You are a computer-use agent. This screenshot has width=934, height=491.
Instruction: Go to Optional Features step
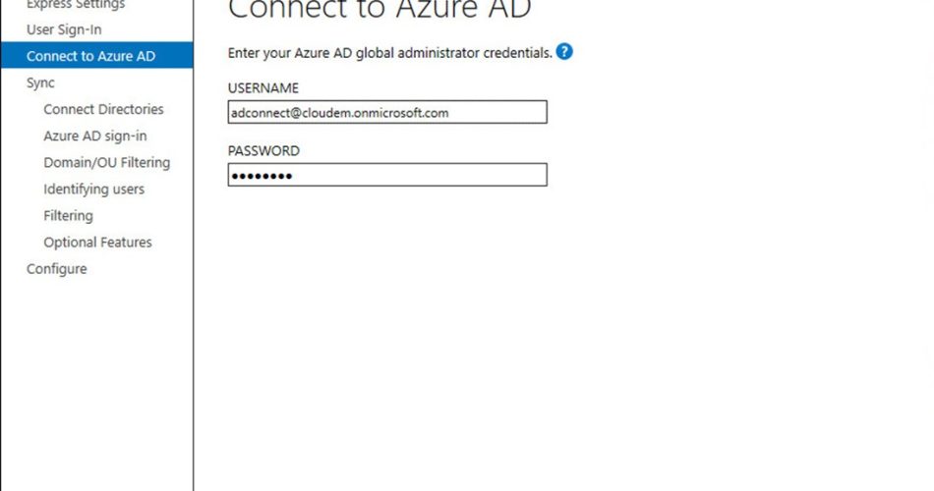click(97, 242)
